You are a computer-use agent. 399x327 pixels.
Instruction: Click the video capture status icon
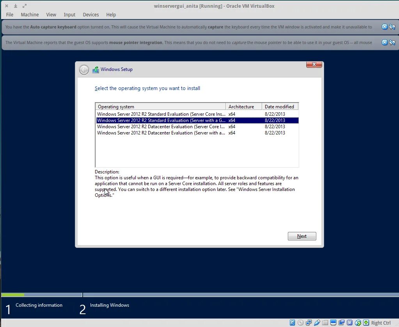pos(341,323)
